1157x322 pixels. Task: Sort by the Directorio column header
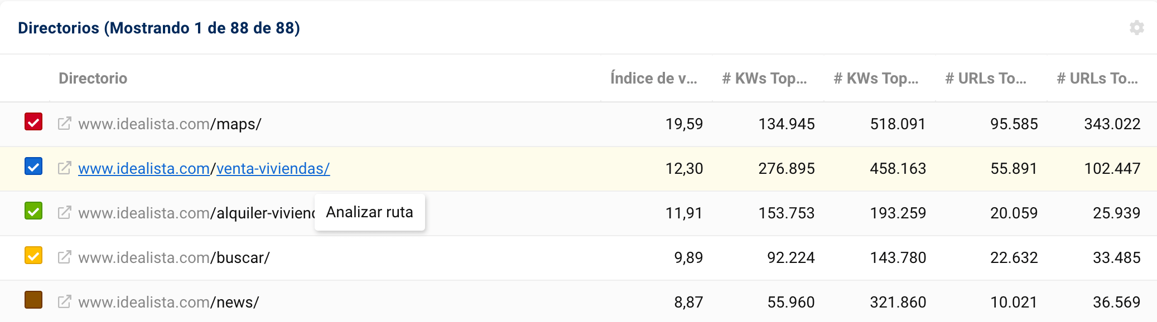click(x=93, y=78)
